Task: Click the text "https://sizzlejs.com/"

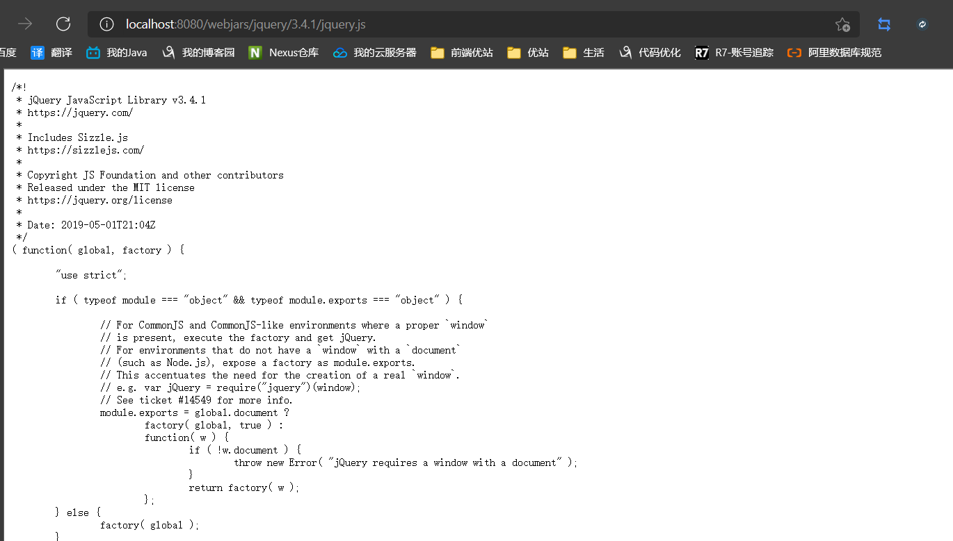Action: (86, 150)
